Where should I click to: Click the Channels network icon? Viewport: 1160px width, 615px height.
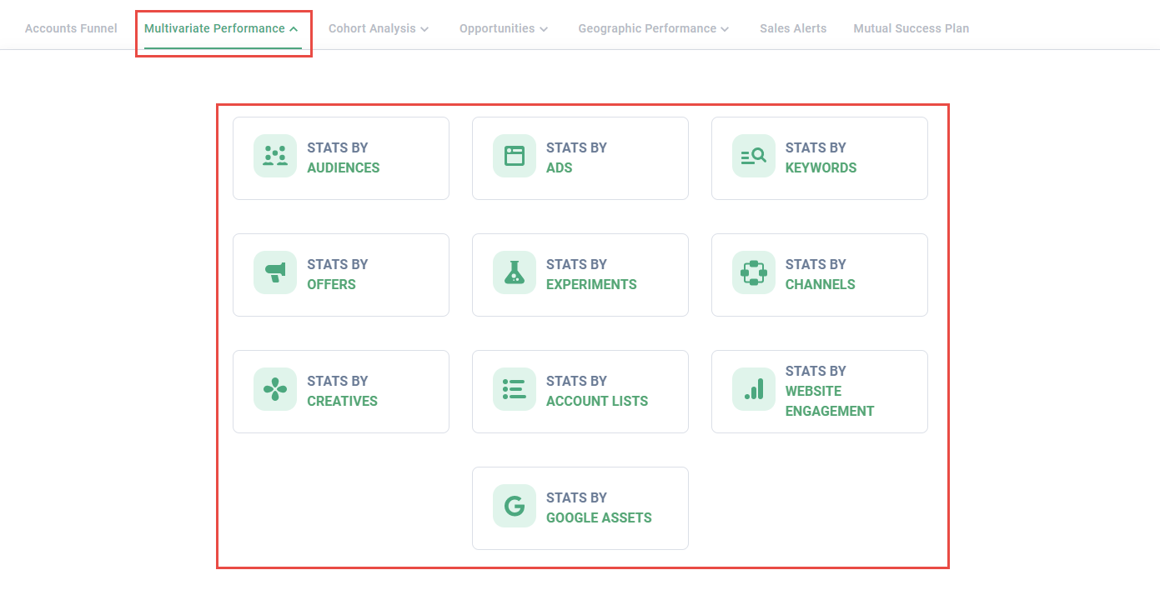point(753,272)
